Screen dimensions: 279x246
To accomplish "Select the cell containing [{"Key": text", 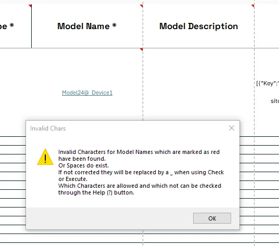I will click(267, 92).
